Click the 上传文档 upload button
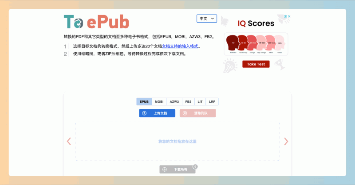 click(157, 113)
